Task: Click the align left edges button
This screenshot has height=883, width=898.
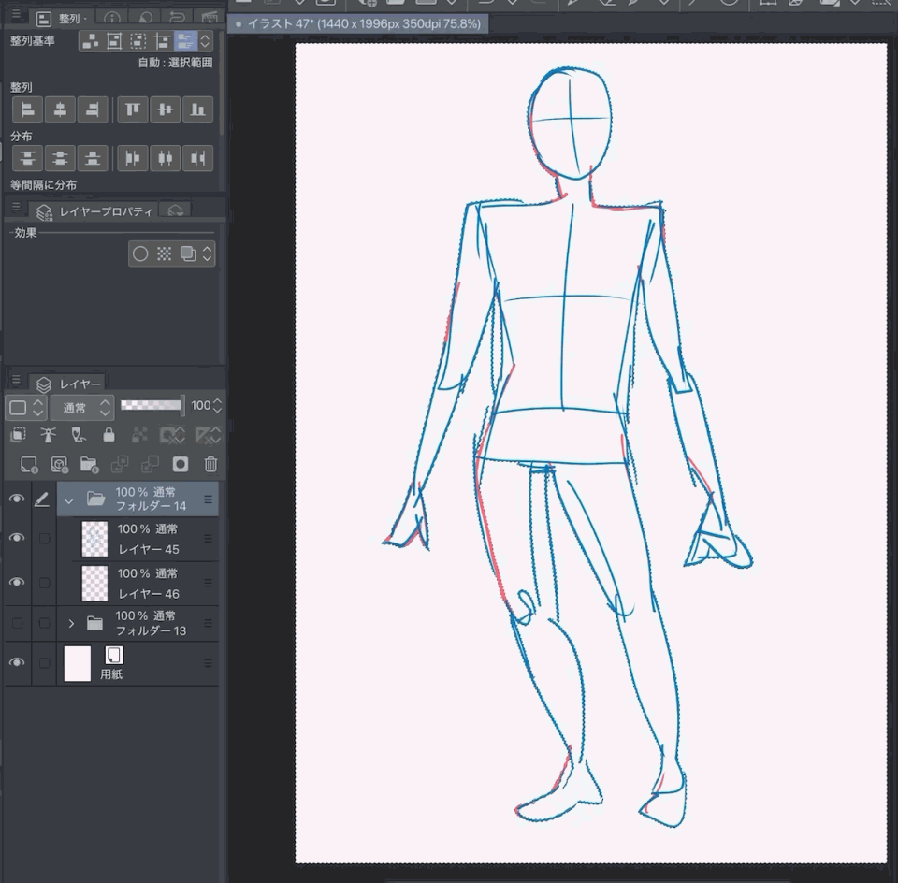Action: point(28,110)
